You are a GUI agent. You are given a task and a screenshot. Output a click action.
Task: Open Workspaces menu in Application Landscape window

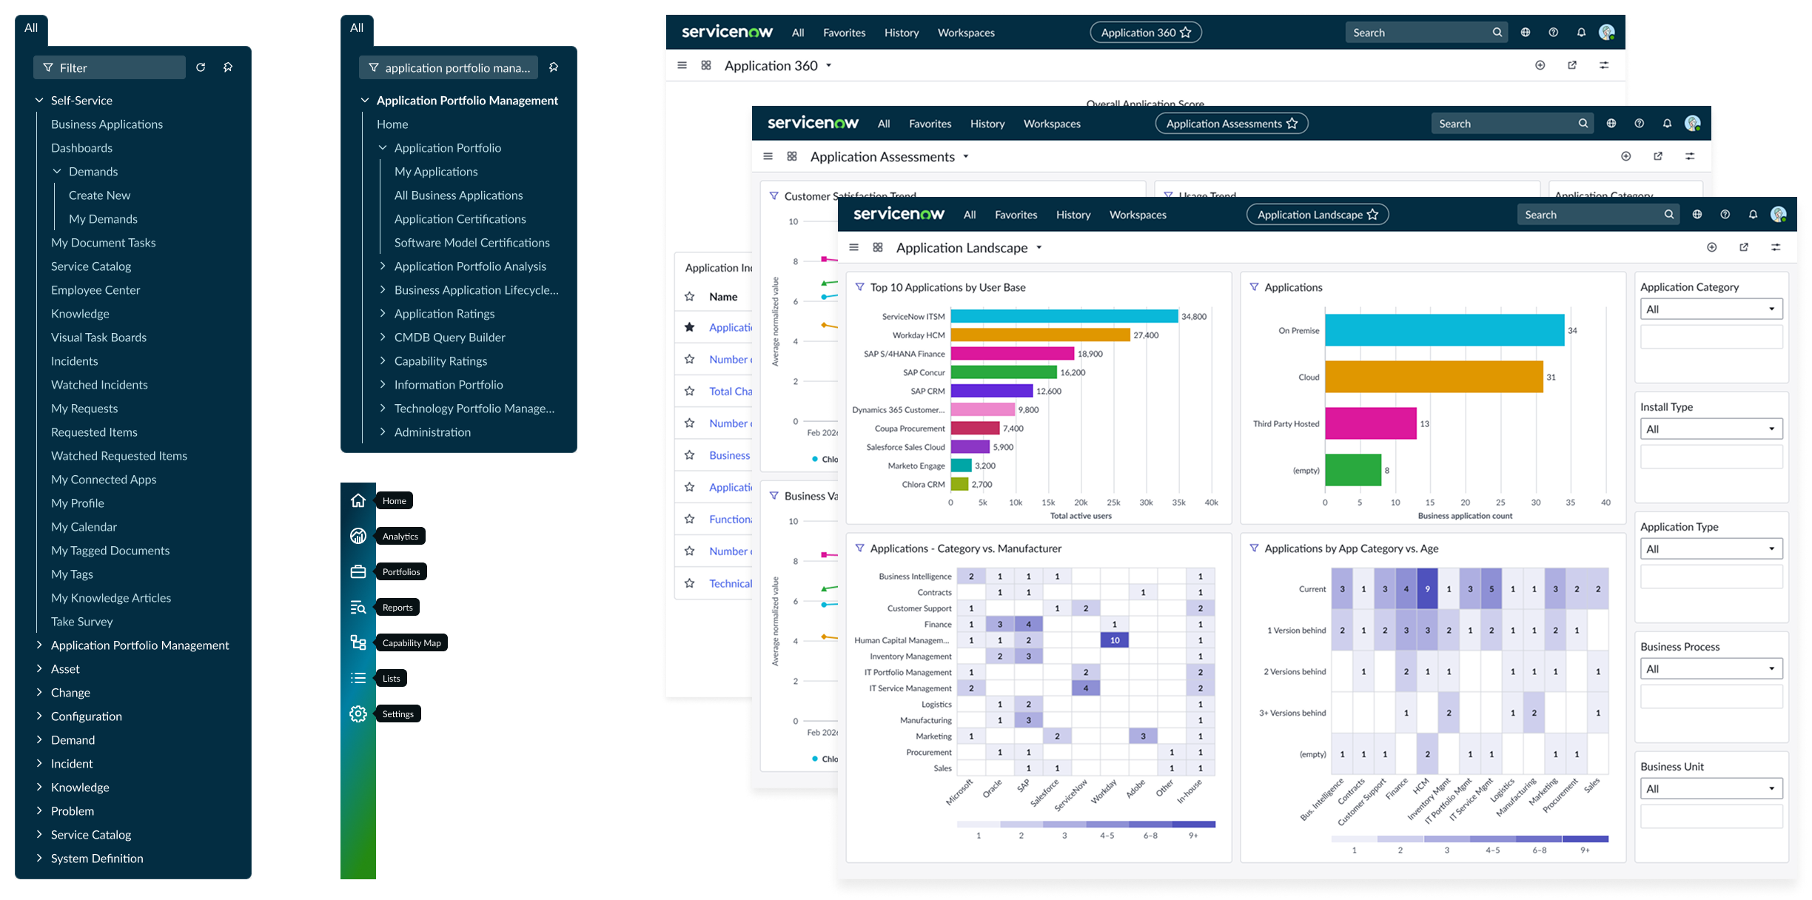[1138, 215]
